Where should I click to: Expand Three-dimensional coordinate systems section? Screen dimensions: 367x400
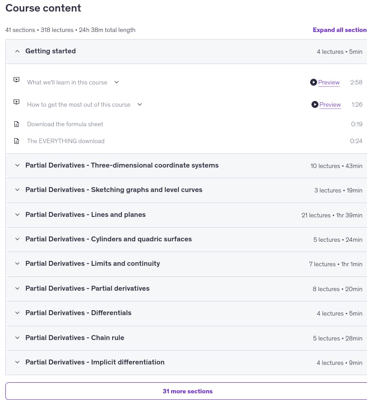(186, 166)
